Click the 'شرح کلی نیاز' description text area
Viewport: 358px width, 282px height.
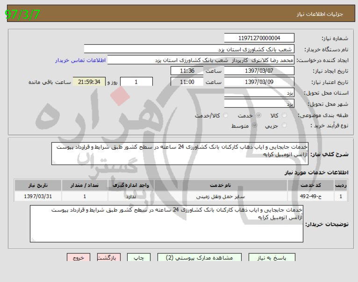point(180,153)
